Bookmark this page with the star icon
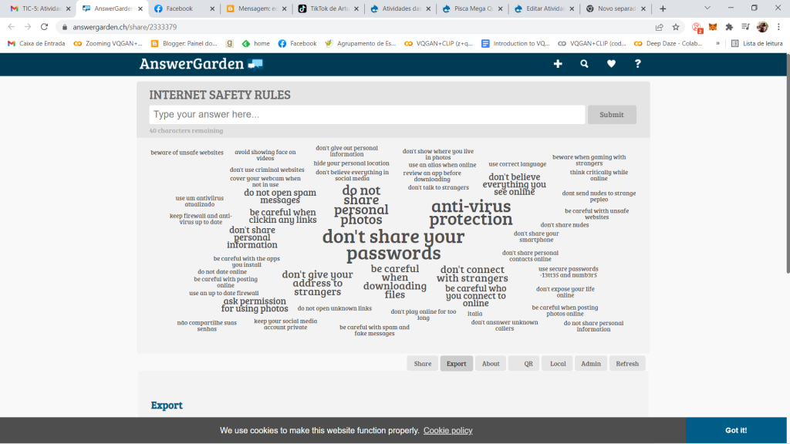Image resolution: width=790 pixels, height=444 pixels. 676,26
